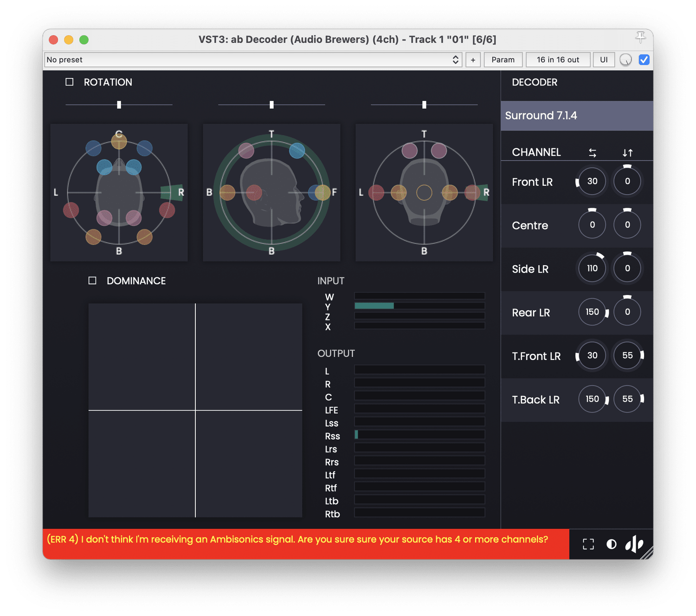The width and height of the screenshot is (696, 616).
Task: Click the Front LR elevation knob showing 0
Action: tap(627, 181)
